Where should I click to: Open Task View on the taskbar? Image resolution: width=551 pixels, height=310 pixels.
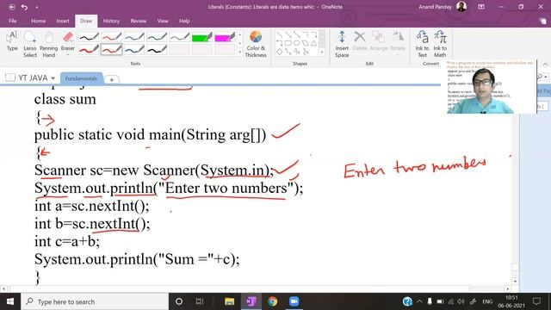200,301
